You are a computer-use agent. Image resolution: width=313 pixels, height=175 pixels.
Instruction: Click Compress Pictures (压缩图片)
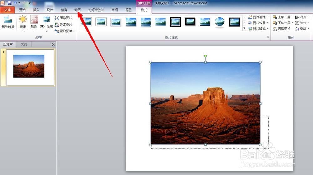click(x=64, y=18)
